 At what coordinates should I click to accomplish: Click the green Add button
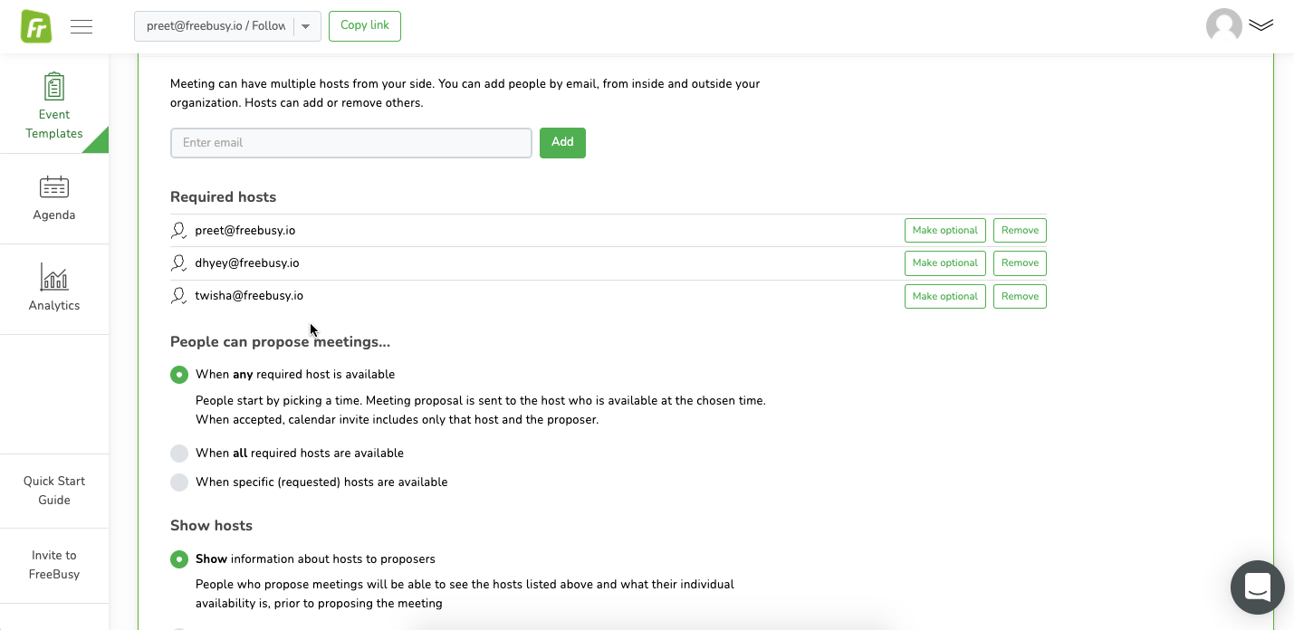tap(562, 143)
